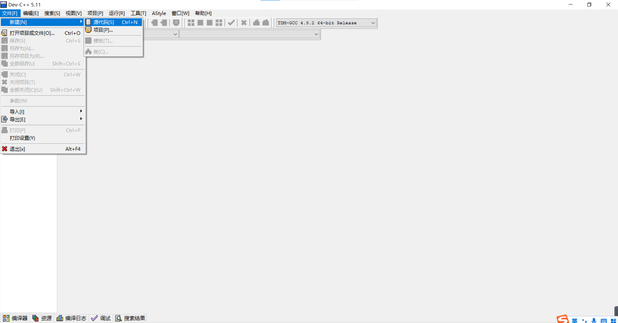The height and width of the screenshot is (323, 618).
Task: Toggle the 英 language mode indicator
Action: coord(574,320)
